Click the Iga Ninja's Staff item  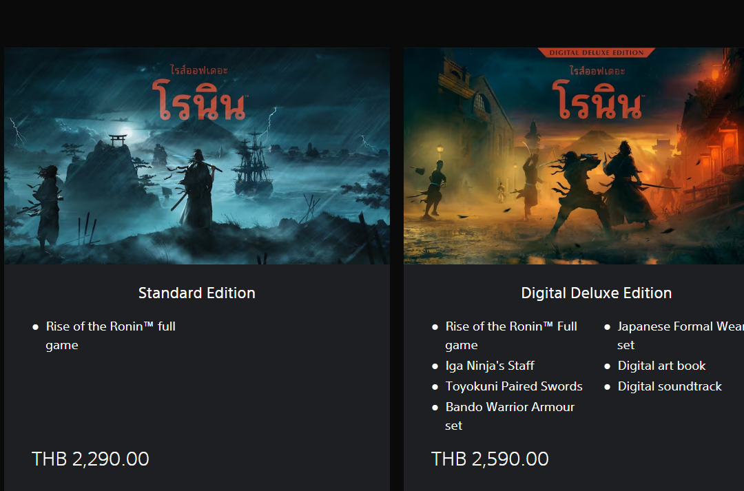click(489, 366)
